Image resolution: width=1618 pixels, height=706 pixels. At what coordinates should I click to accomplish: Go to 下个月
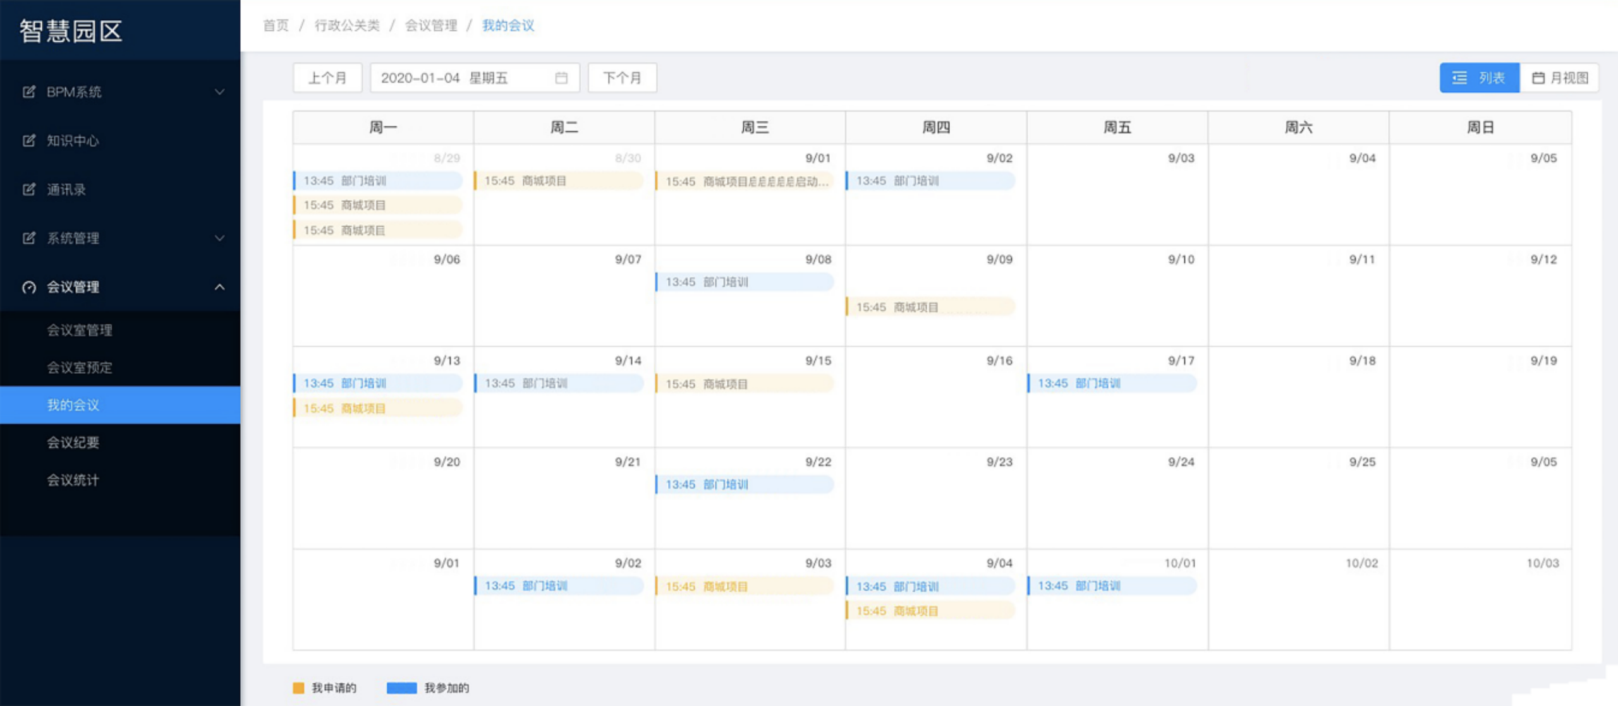[x=623, y=78]
